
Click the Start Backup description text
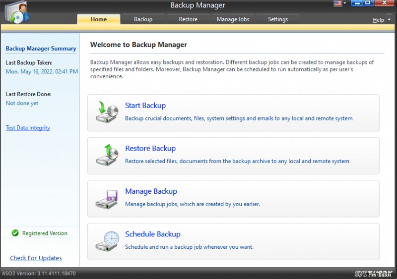click(239, 118)
